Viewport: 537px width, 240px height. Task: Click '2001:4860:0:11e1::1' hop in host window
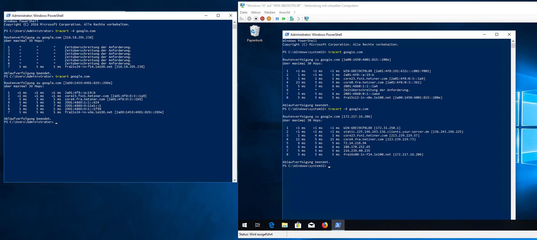pos(83,106)
